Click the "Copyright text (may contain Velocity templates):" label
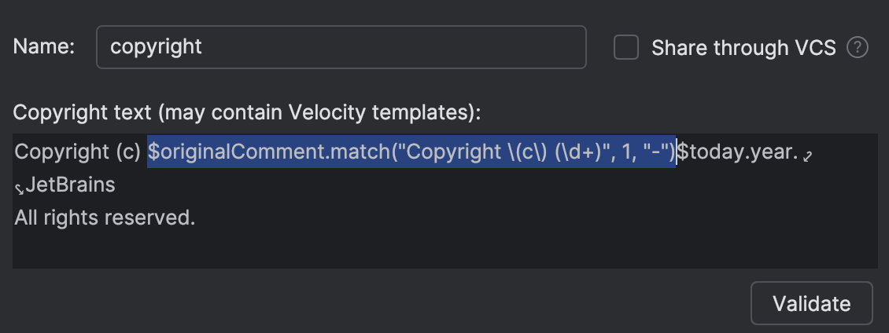The height and width of the screenshot is (333, 889). pyautogui.click(x=246, y=112)
